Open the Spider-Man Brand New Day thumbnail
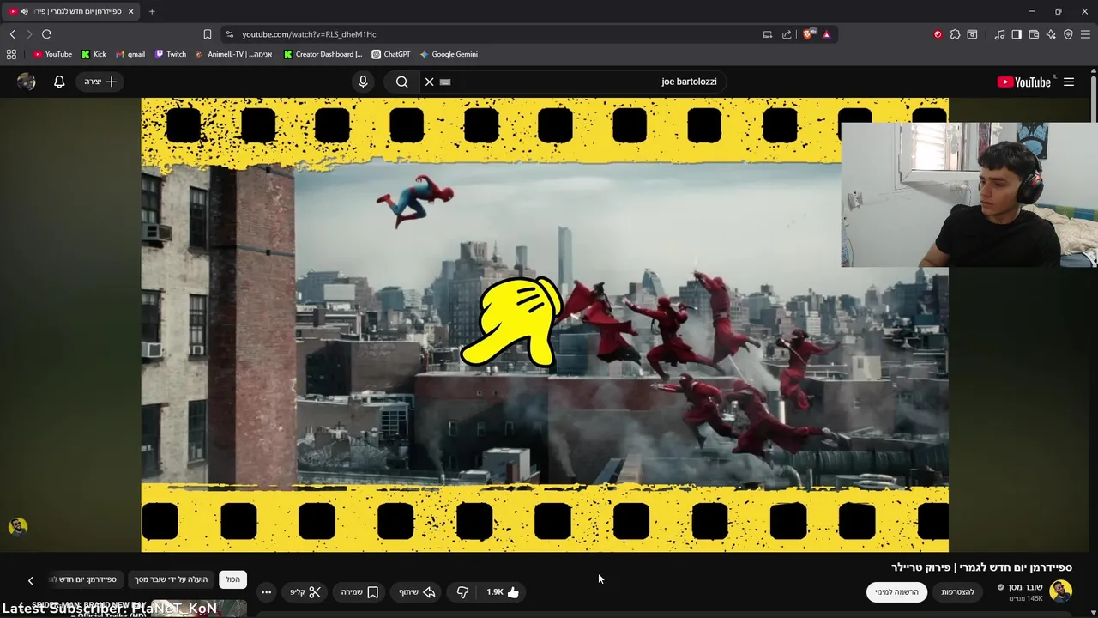Screen dimensions: 1098x618 199,610
